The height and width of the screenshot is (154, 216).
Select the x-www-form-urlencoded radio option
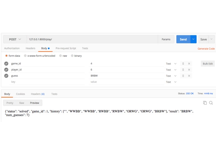coord(25,56)
